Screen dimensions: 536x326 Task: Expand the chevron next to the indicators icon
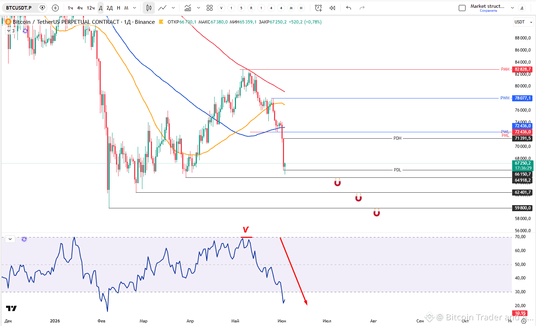click(199, 8)
